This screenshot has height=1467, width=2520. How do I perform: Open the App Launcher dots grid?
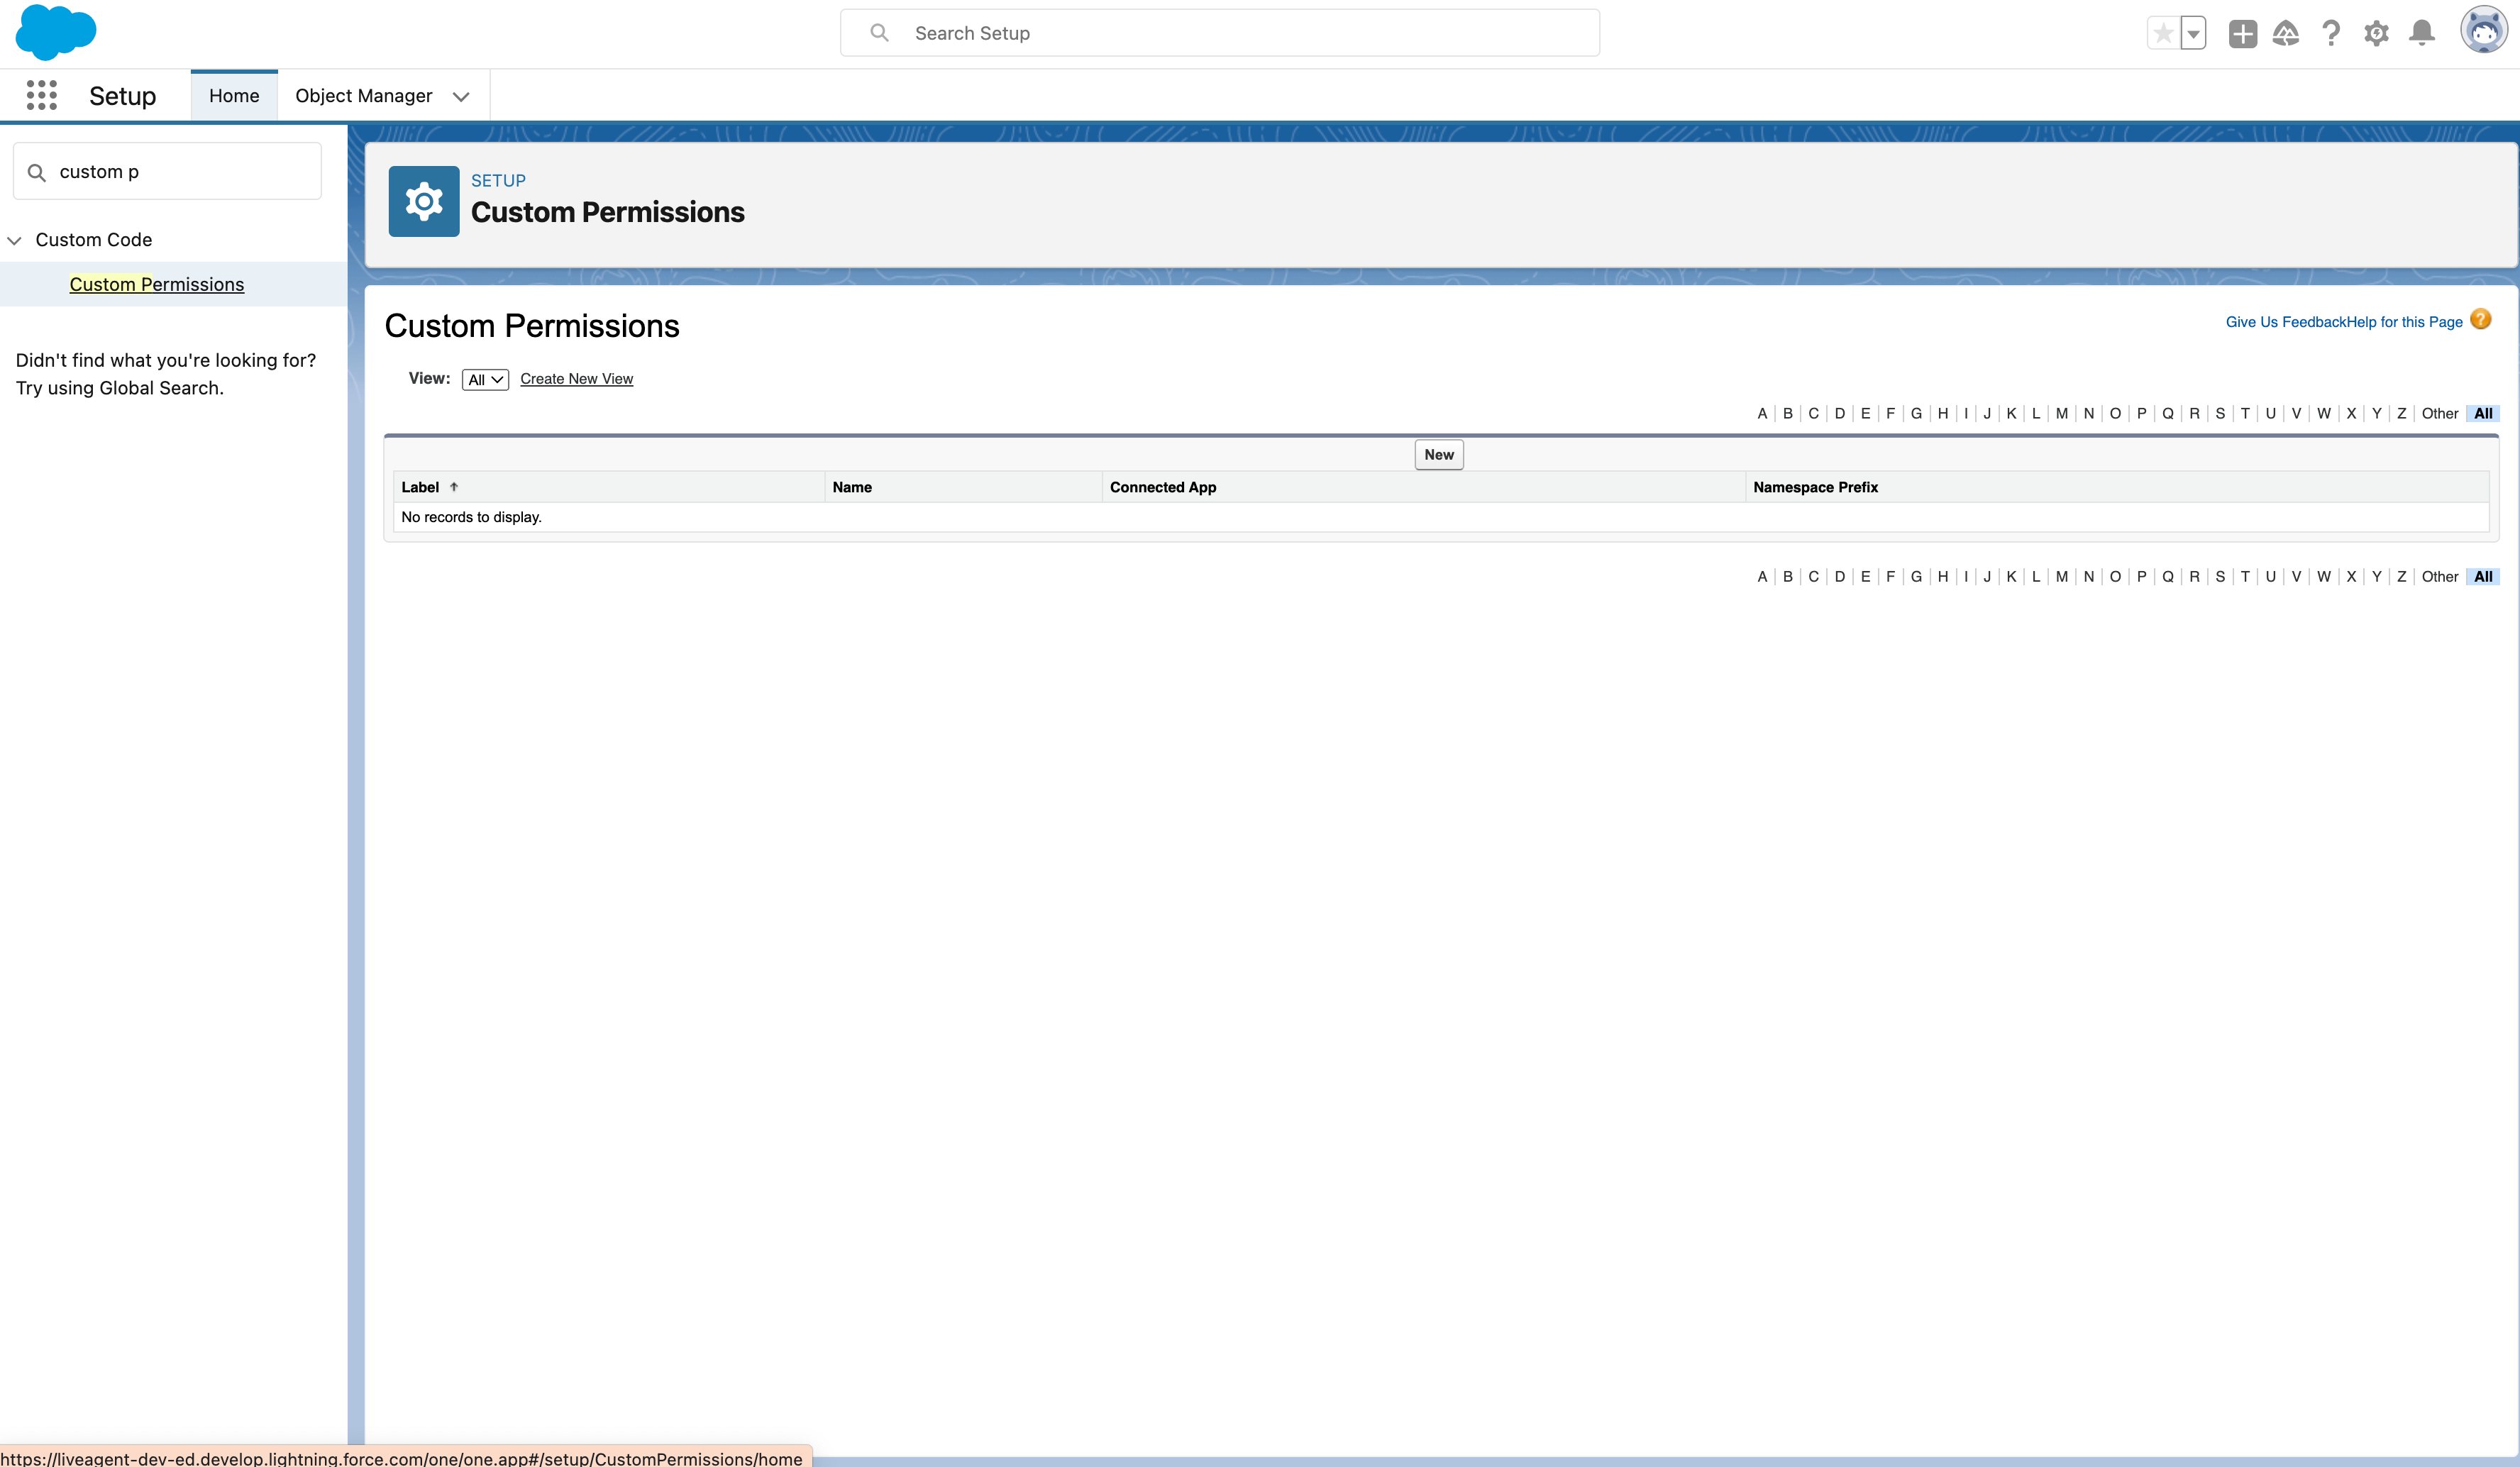click(x=42, y=95)
